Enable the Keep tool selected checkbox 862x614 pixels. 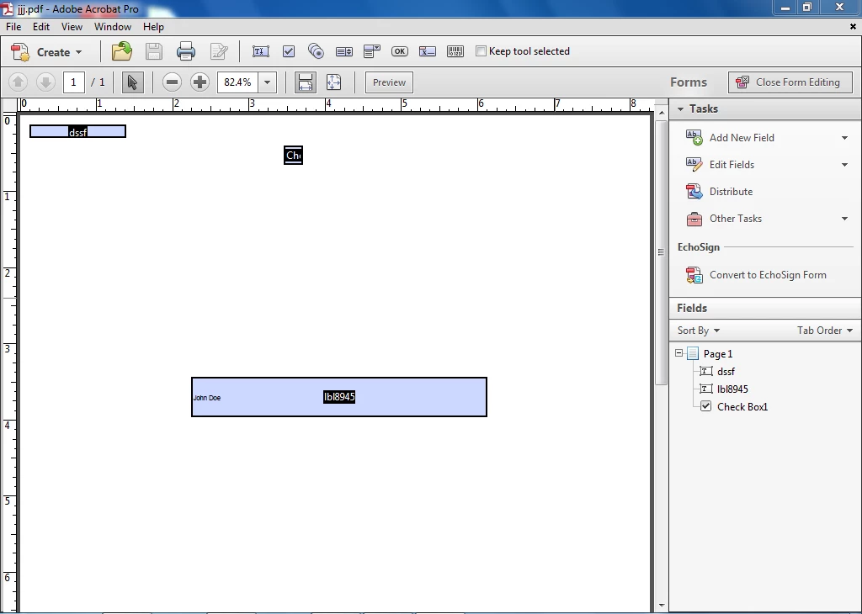[481, 51]
